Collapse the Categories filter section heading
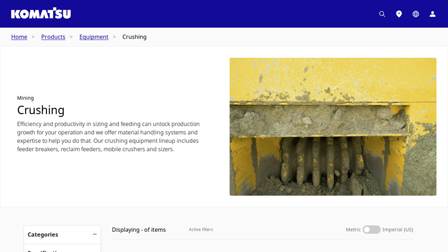 [43, 235]
